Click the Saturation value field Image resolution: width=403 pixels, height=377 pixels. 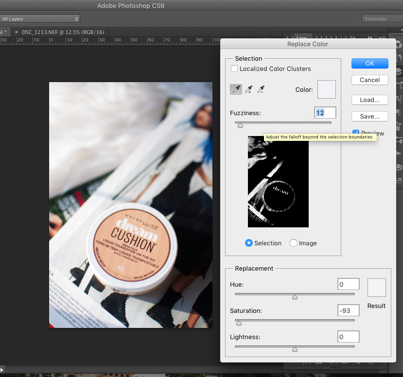348,310
